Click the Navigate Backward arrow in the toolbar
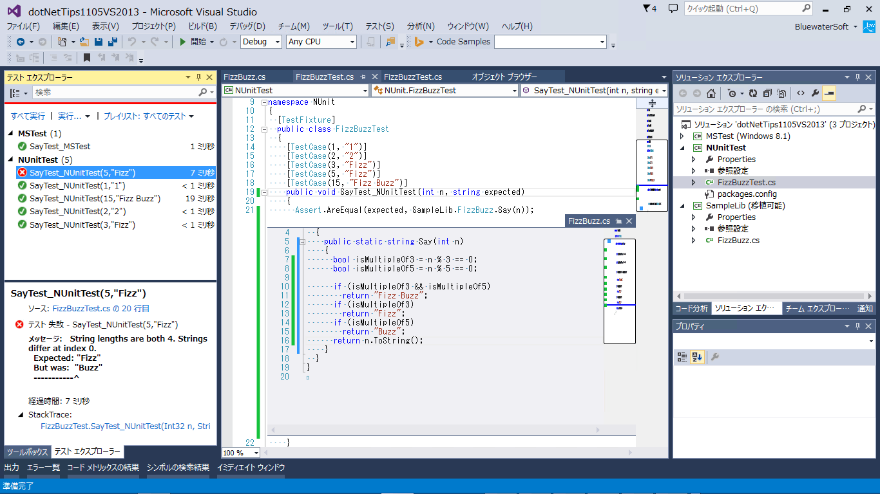The width and height of the screenshot is (880, 494). (x=20, y=42)
